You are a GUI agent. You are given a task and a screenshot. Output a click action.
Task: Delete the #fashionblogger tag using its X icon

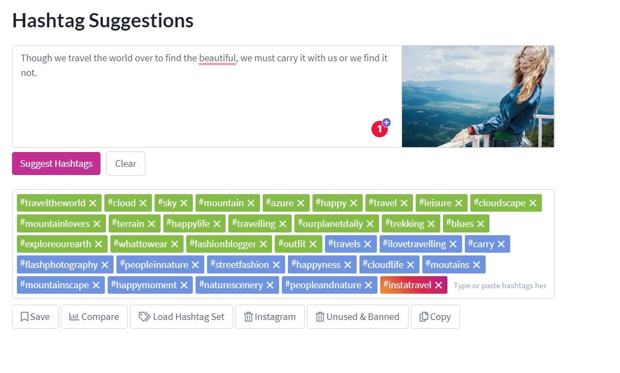[263, 244]
